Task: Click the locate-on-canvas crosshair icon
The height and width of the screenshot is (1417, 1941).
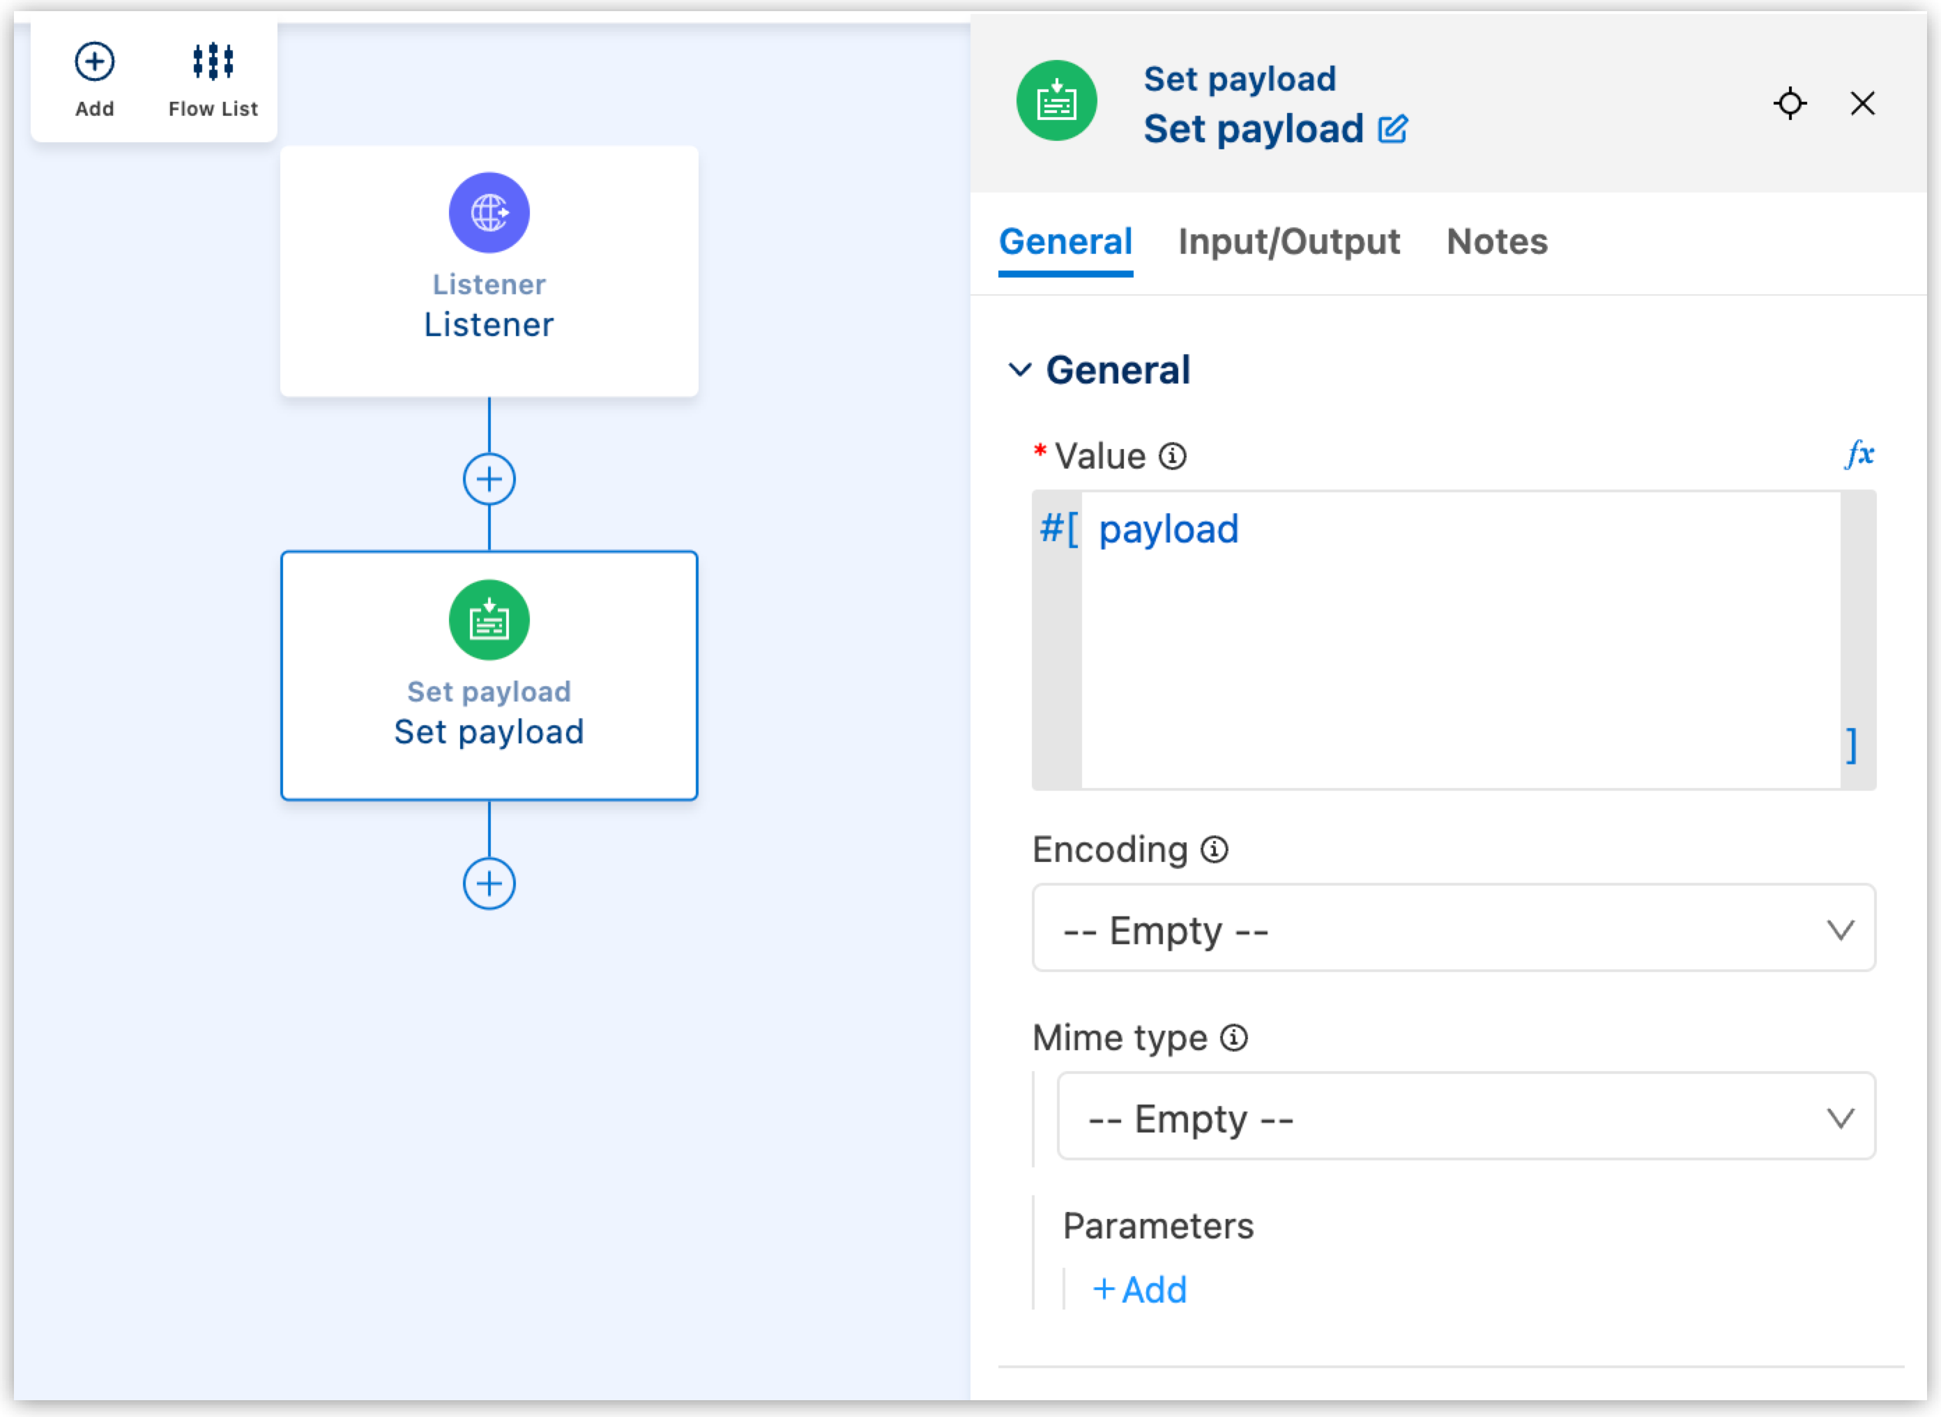Action: click(1789, 104)
